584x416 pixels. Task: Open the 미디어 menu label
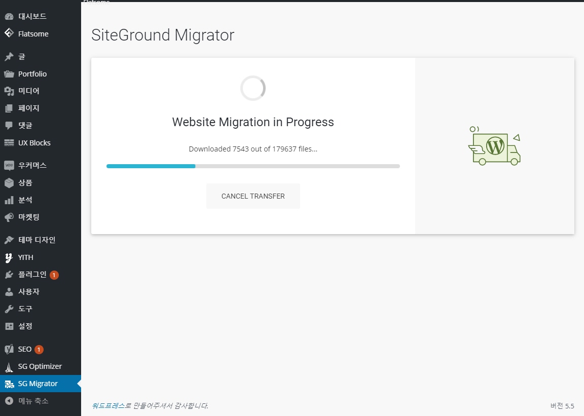tap(29, 91)
